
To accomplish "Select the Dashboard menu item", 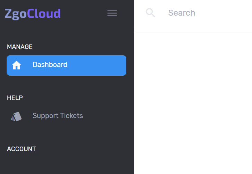I will tap(66, 65).
